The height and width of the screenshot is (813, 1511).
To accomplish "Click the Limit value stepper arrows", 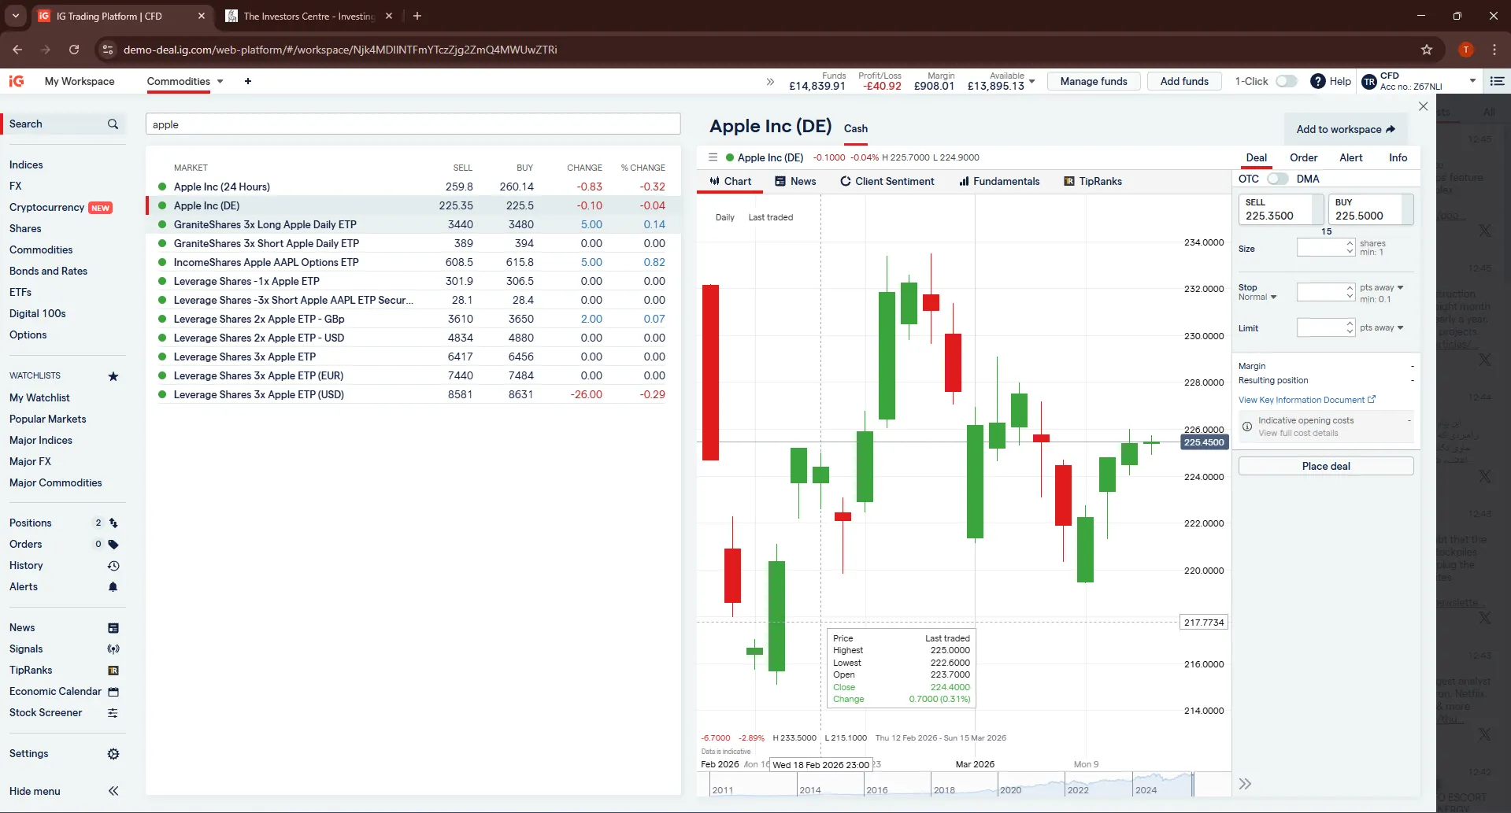I will pos(1350,327).
